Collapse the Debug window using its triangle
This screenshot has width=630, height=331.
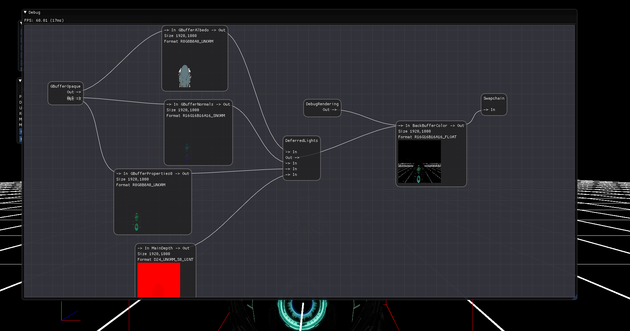(x=25, y=12)
